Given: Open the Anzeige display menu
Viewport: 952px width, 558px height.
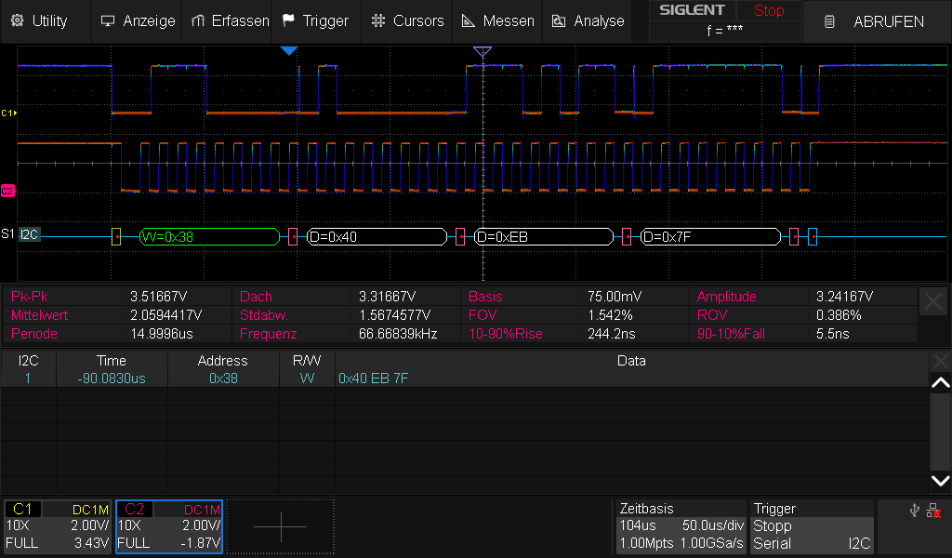Looking at the screenshot, I should coord(138,20).
